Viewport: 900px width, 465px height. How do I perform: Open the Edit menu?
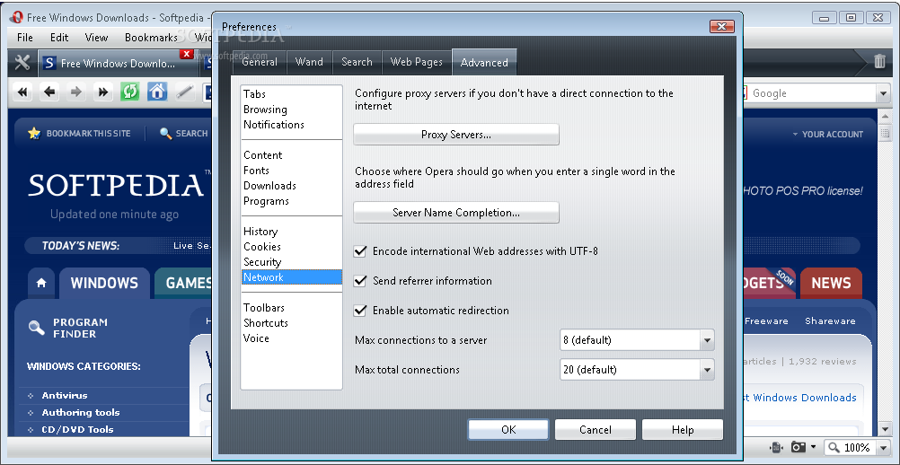click(x=59, y=38)
